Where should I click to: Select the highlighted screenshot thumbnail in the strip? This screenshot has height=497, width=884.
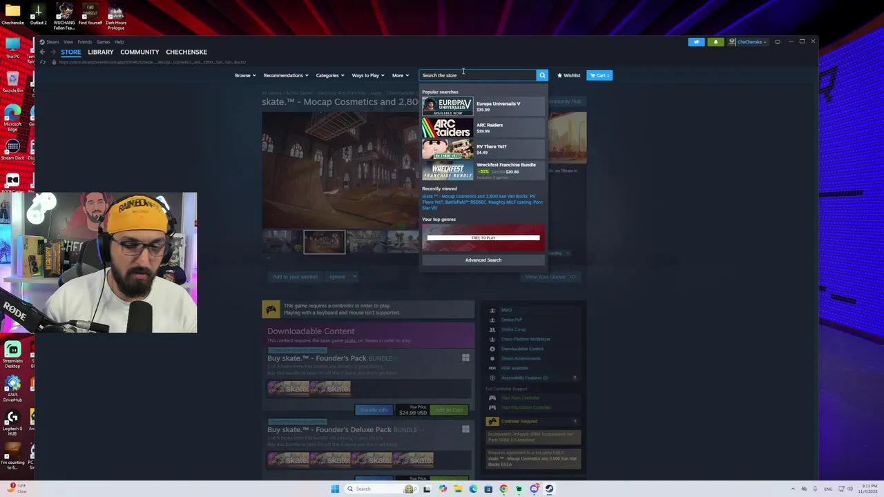tap(325, 242)
